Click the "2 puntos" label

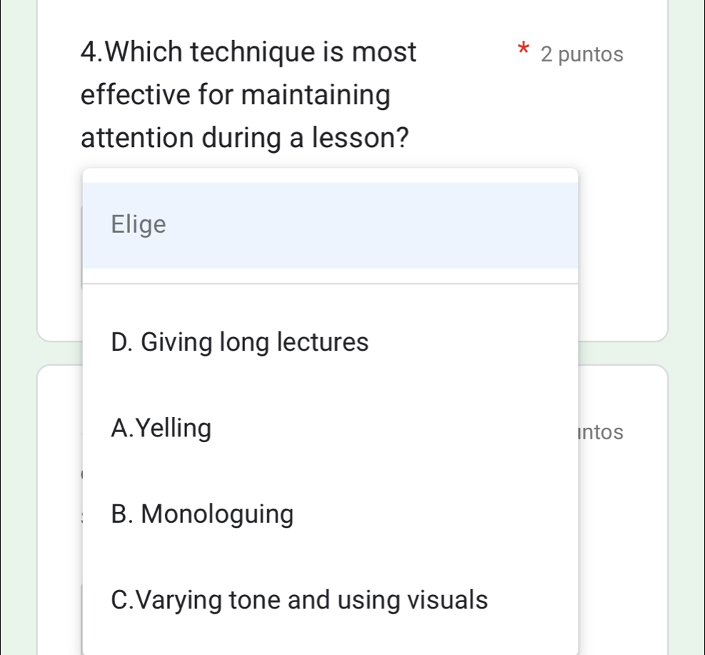pos(582,54)
